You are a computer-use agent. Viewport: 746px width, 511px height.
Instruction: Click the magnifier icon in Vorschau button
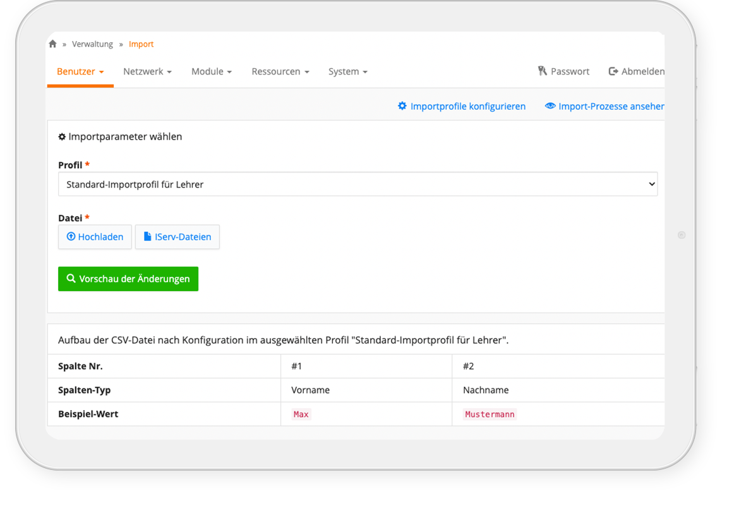click(x=71, y=279)
